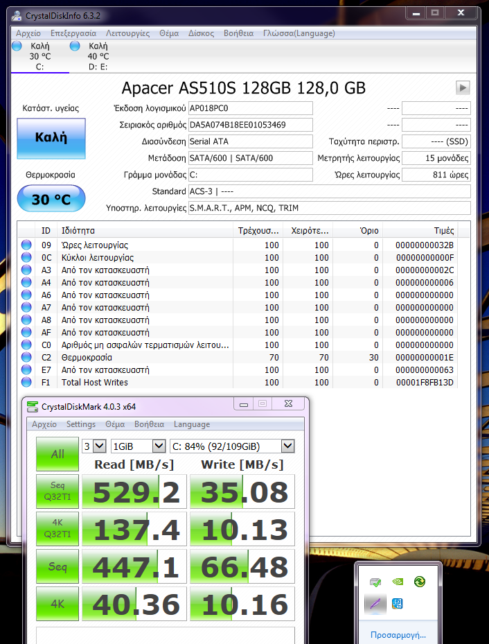
Task: Click the status circle for attribute C0
Action: (26, 345)
